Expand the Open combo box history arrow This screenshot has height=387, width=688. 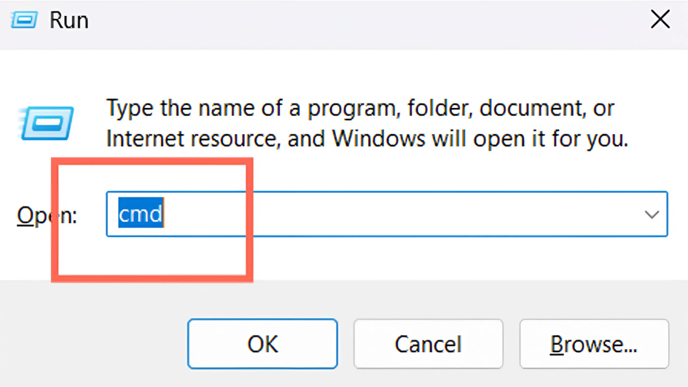point(652,214)
